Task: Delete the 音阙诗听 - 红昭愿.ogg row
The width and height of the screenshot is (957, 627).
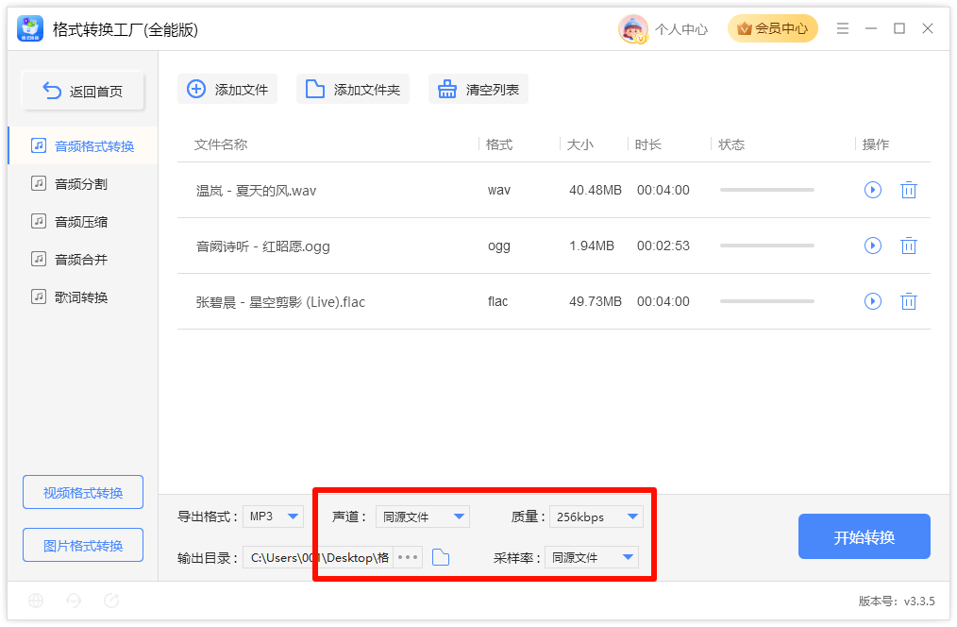Action: [x=908, y=246]
